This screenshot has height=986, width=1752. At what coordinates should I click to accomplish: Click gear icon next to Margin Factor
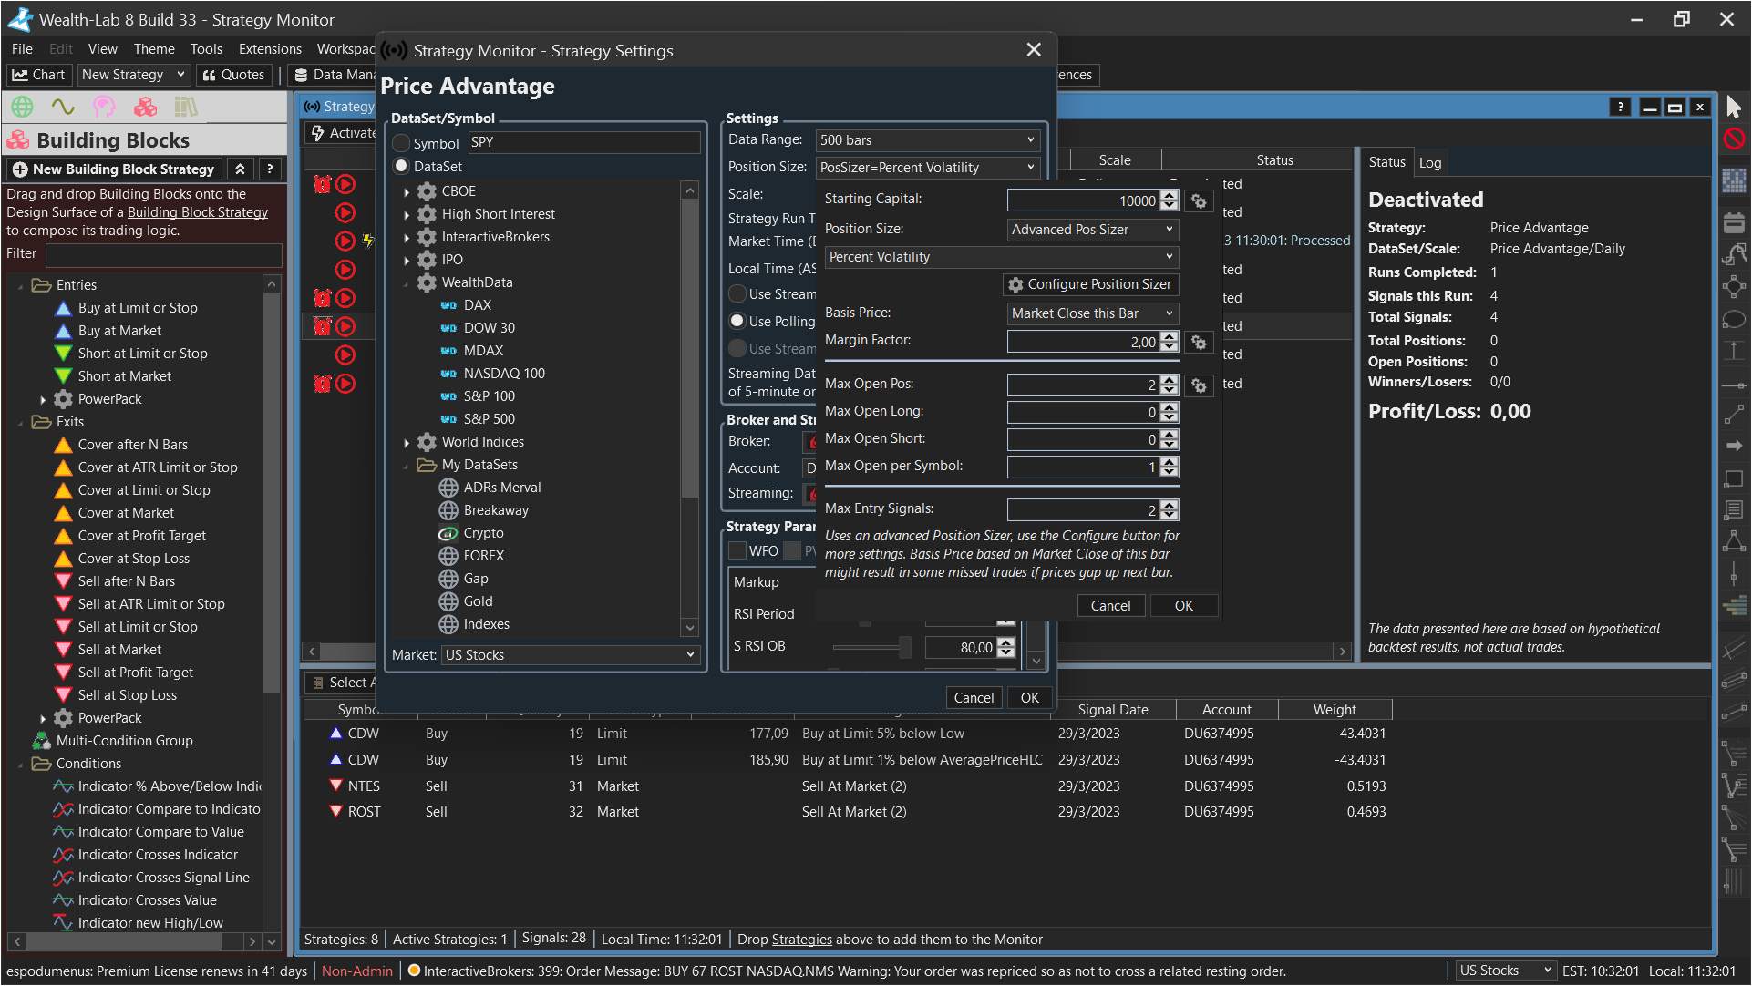tap(1199, 343)
